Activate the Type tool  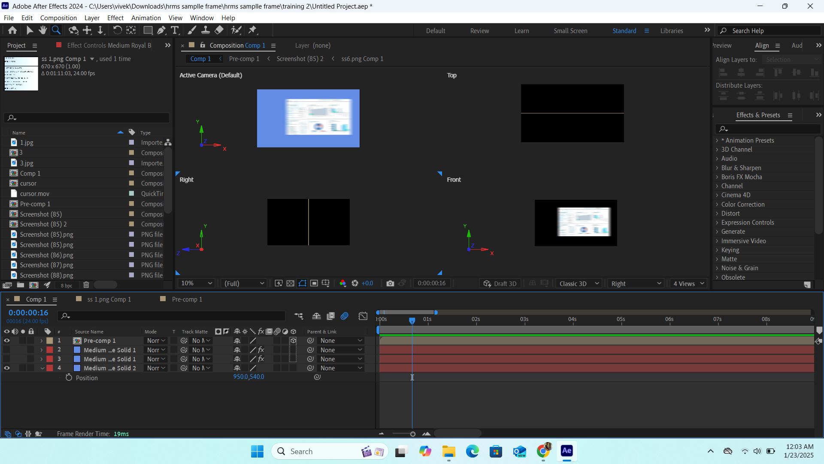pyautogui.click(x=175, y=30)
